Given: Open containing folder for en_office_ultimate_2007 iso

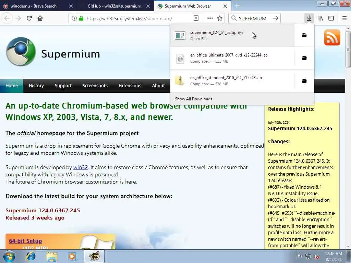Looking at the screenshot, I should click(x=304, y=58).
